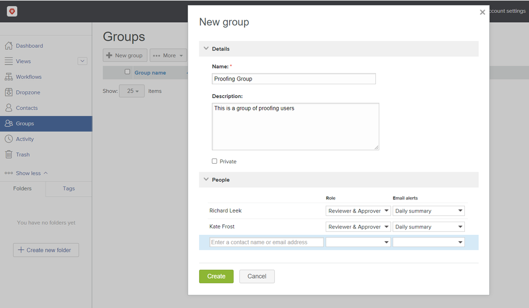The height and width of the screenshot is (308, 529).
Task: Click the Contacts person icon
Action: click(x=8, y=108)
